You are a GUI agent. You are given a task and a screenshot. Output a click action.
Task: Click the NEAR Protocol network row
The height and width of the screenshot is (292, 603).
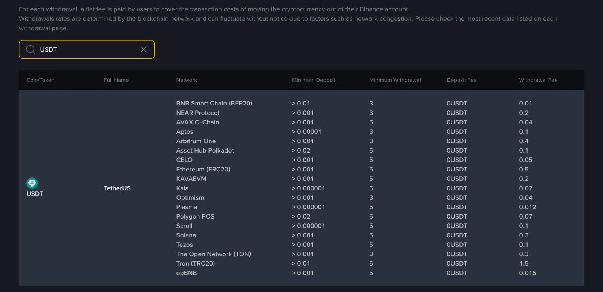tap(197, 113)
